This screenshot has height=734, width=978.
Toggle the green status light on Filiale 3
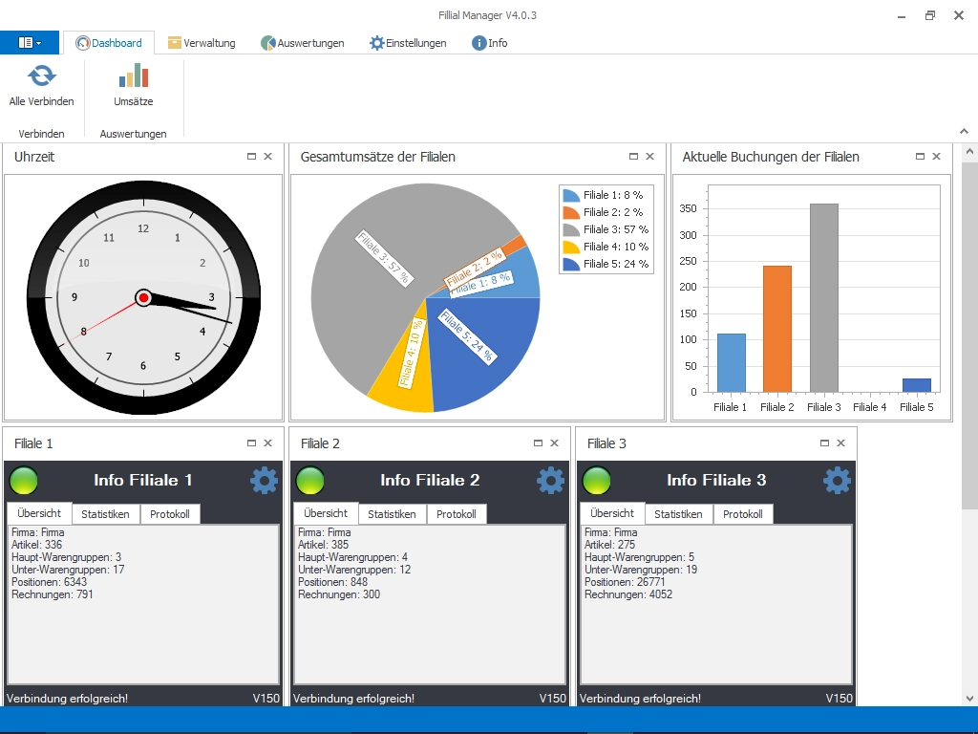[597, 481]
